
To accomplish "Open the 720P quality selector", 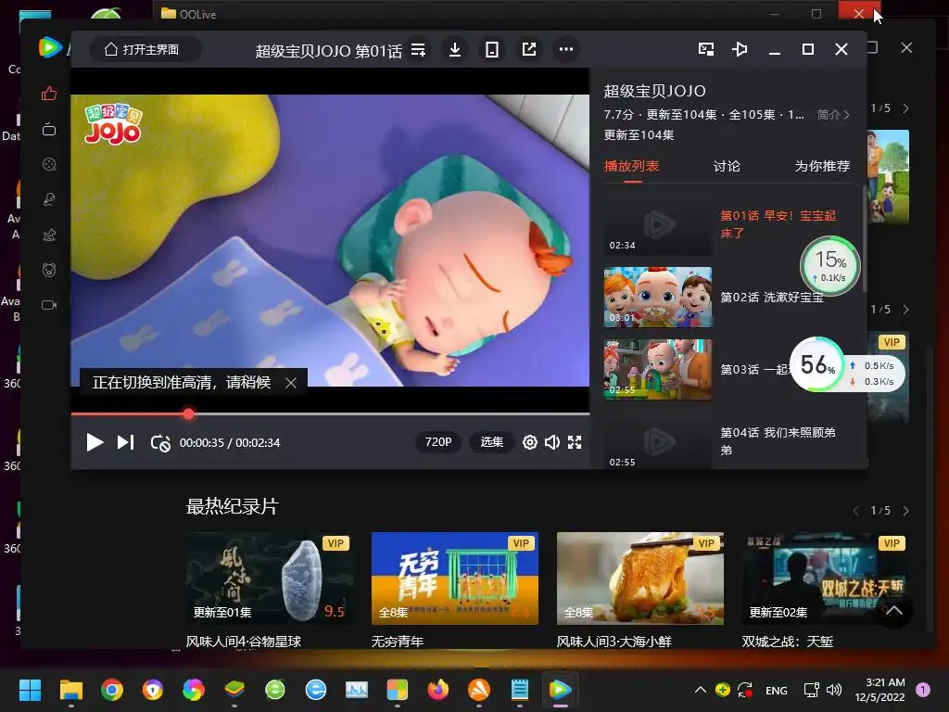I will pyautogui.click(x=438, y=442).
